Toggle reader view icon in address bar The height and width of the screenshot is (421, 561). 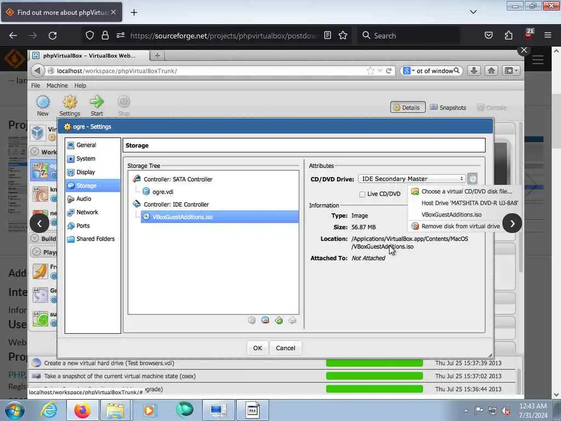click(328, 36)
